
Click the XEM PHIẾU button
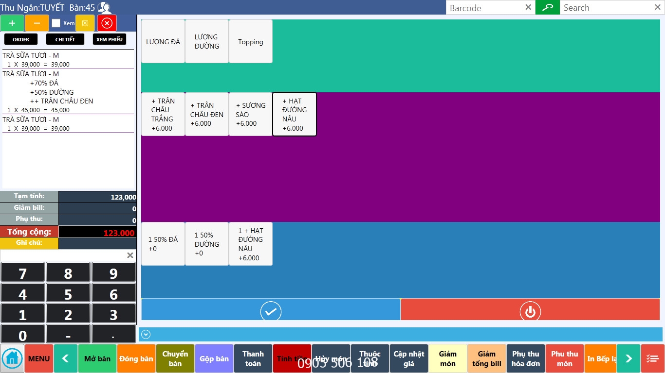click(110, 39)
